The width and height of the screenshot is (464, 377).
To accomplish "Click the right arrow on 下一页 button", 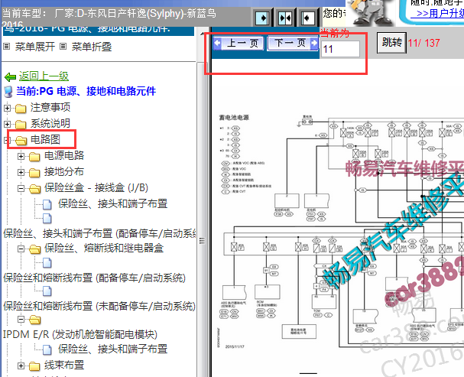I will pyautogui.click(x=314, y=43).
